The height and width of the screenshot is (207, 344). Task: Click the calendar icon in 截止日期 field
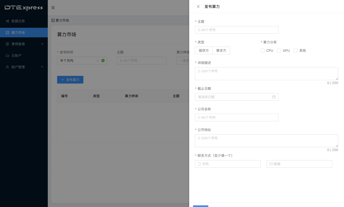click(274, 97)
